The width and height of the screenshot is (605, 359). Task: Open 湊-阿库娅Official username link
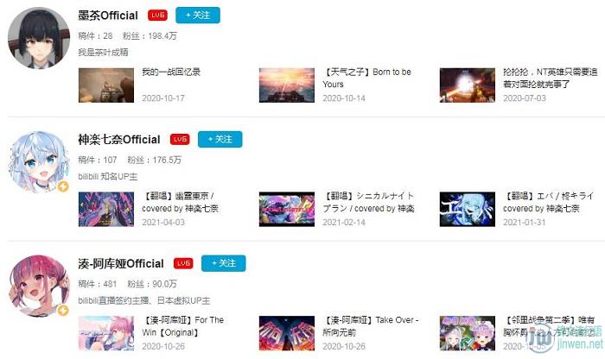coord(121,263)
